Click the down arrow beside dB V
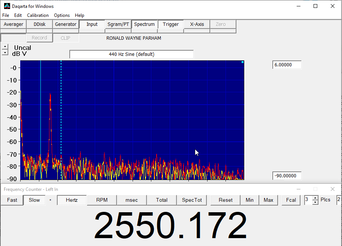Viewport: 342px width, 246px height. pos(4,53)
